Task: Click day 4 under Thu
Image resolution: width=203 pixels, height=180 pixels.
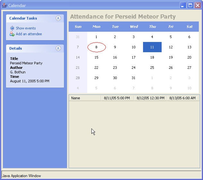Action: coord(152,37)
